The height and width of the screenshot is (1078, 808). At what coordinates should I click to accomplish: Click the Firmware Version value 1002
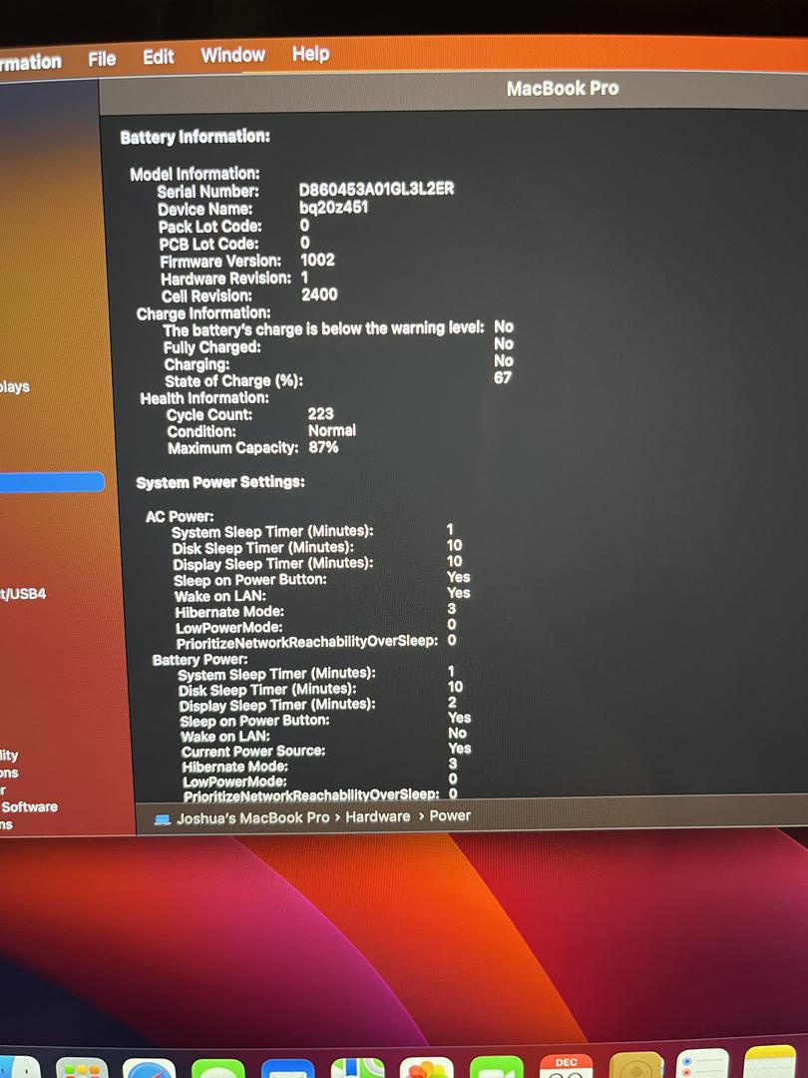(x=318, y=260)
